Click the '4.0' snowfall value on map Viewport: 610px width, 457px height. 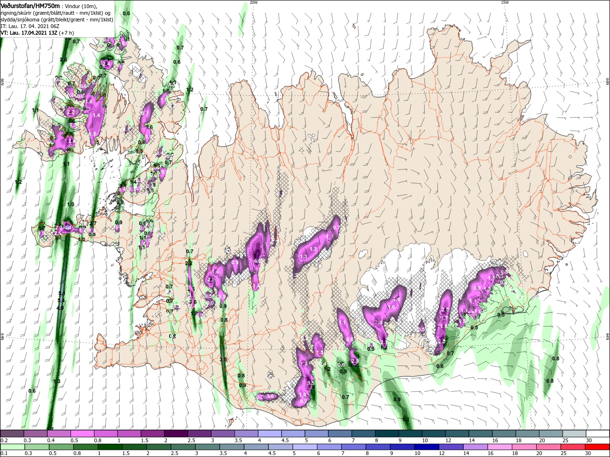(257, 261)
